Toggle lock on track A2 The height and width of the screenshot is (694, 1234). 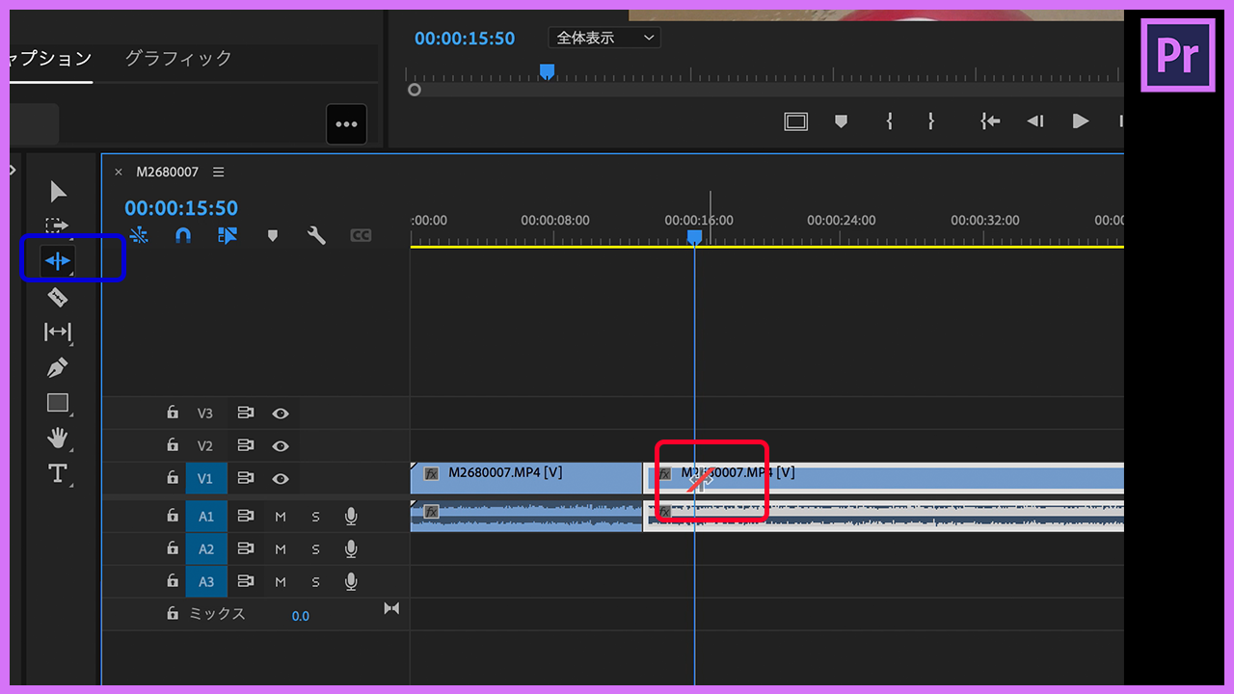point(173,549)
